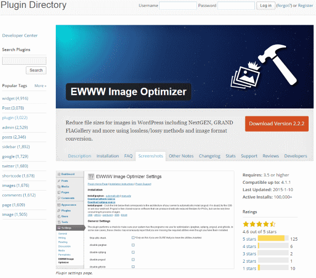Click Download Version 2.2.2 button
This screenshot has height=278, width=316.
coord(276,124)
